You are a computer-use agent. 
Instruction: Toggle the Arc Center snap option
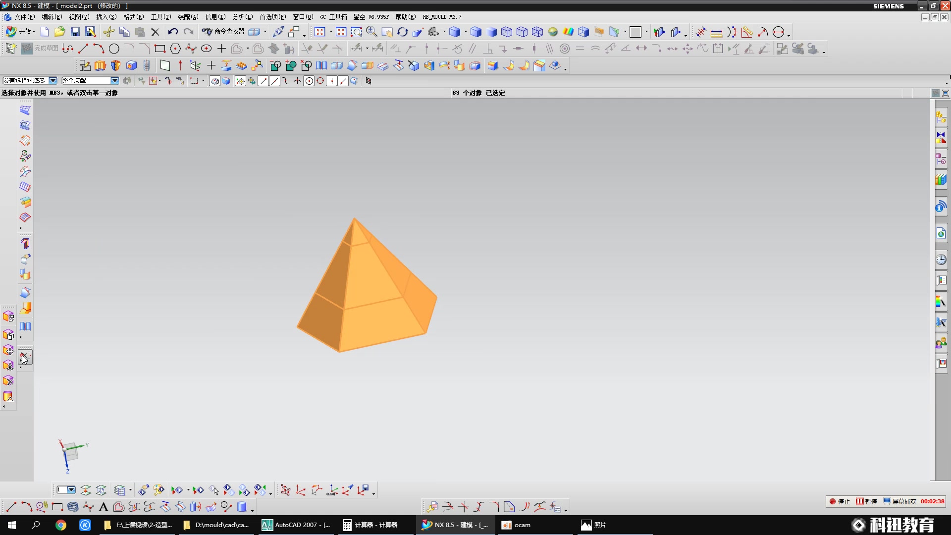[309, 81]
